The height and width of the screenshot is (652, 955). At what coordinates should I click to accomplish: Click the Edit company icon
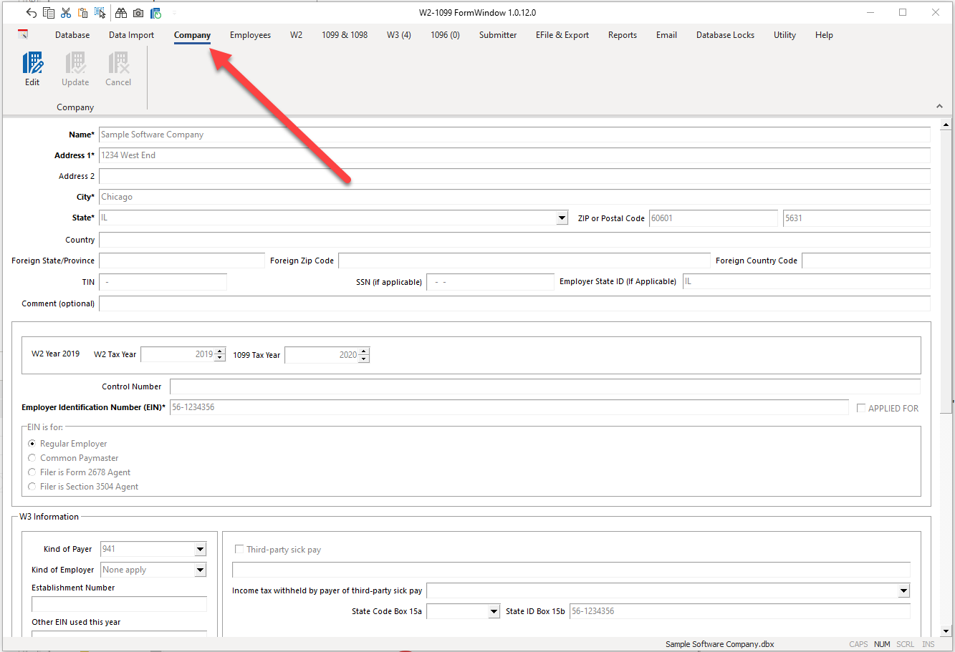[x=32, y=69]
